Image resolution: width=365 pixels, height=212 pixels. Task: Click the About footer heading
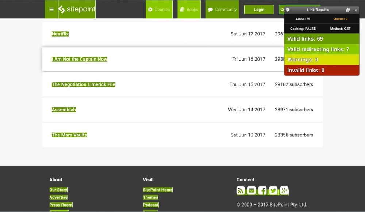tap(56, 179)
